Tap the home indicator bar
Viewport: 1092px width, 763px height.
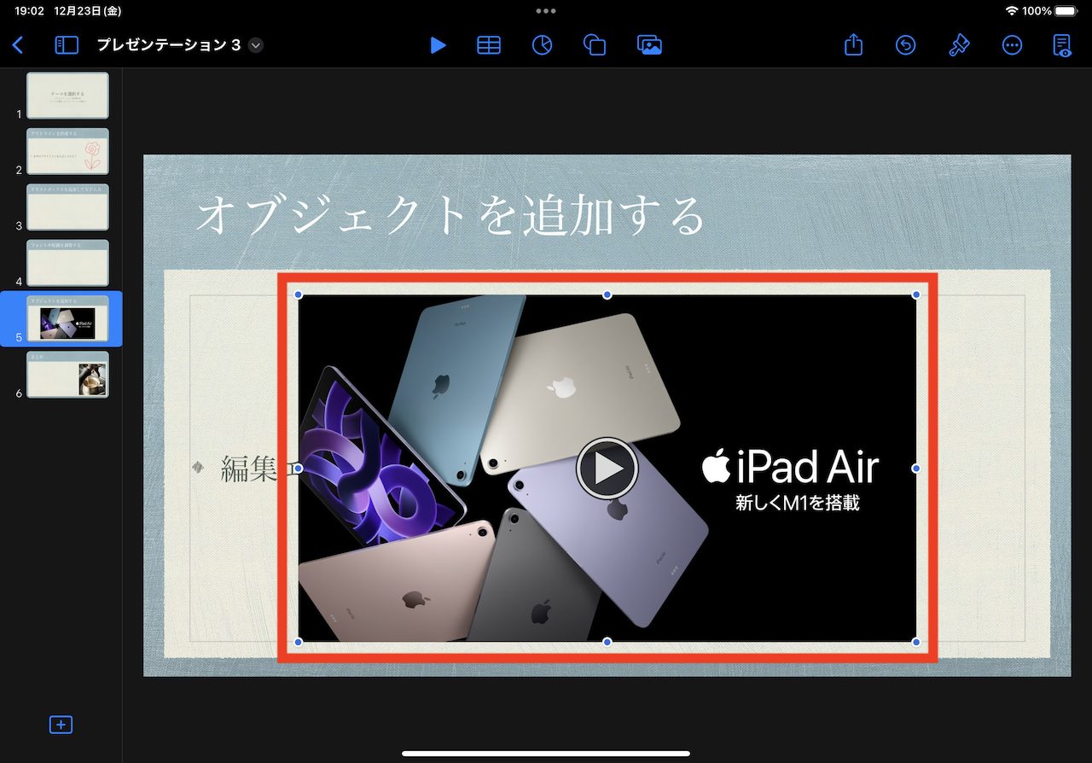(546, 754)
